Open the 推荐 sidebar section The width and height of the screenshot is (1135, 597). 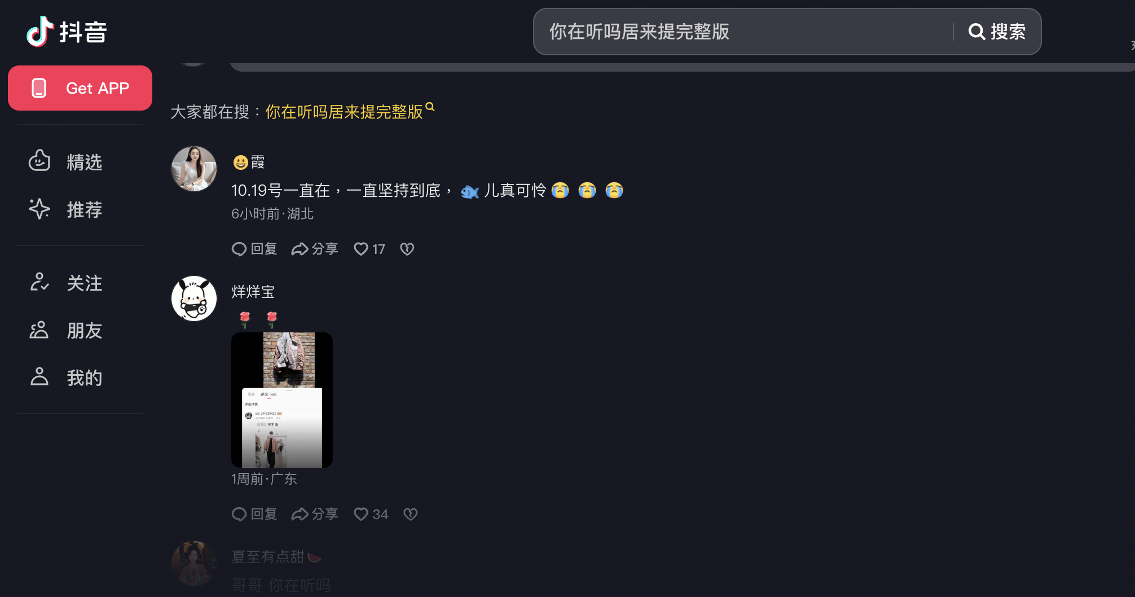click(x=65, y=209)
